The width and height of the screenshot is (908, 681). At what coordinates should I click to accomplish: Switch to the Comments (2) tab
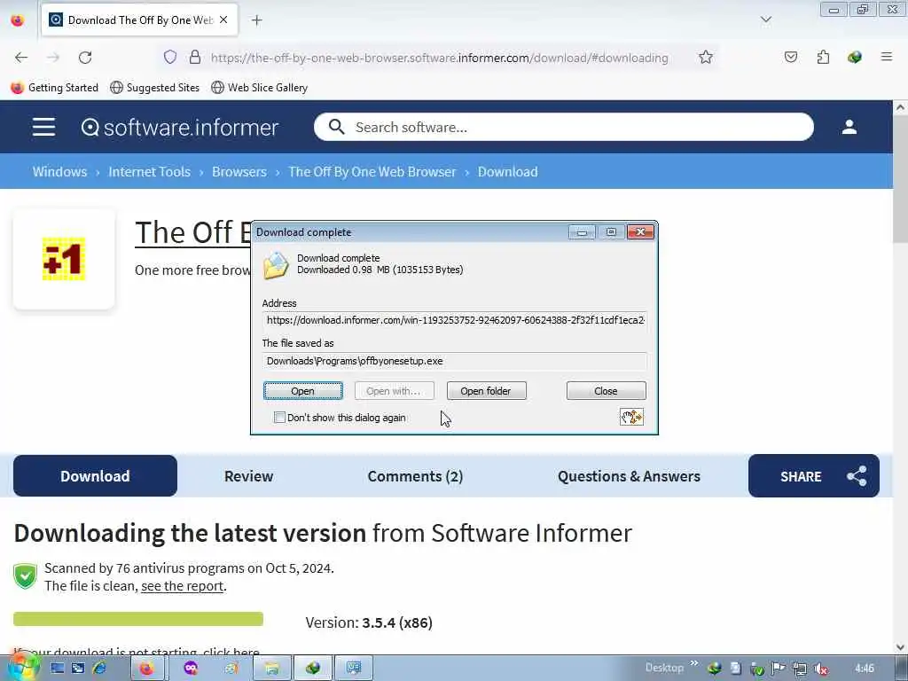pyautogui.click(x=415, y=476)
